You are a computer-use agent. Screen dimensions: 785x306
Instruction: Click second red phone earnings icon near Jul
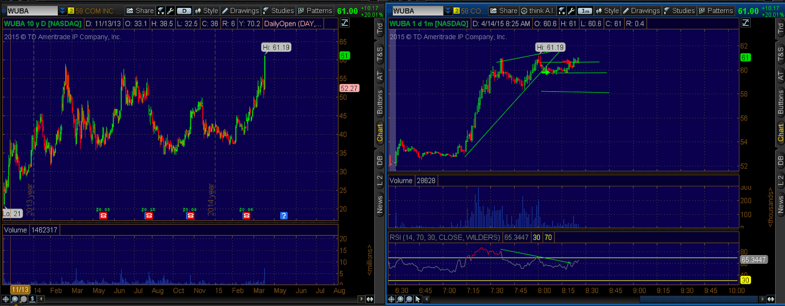[x=149, y=216]
